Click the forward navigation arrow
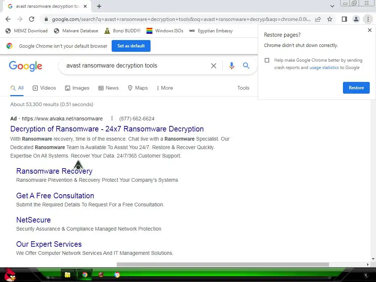 point(20,19)
